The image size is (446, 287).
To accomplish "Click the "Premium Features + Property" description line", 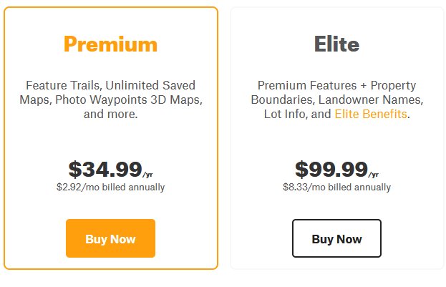I will click(x=336, y=85).
